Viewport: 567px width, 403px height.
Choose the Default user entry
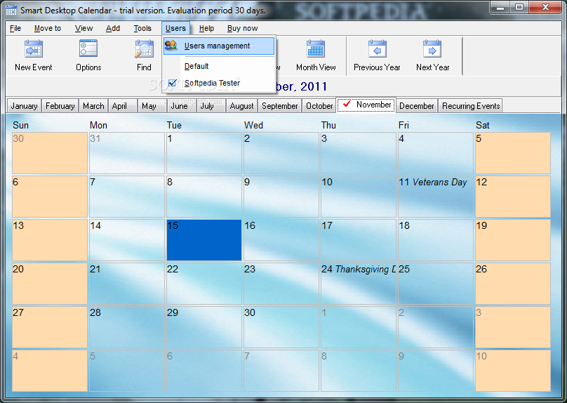(219, 66)
